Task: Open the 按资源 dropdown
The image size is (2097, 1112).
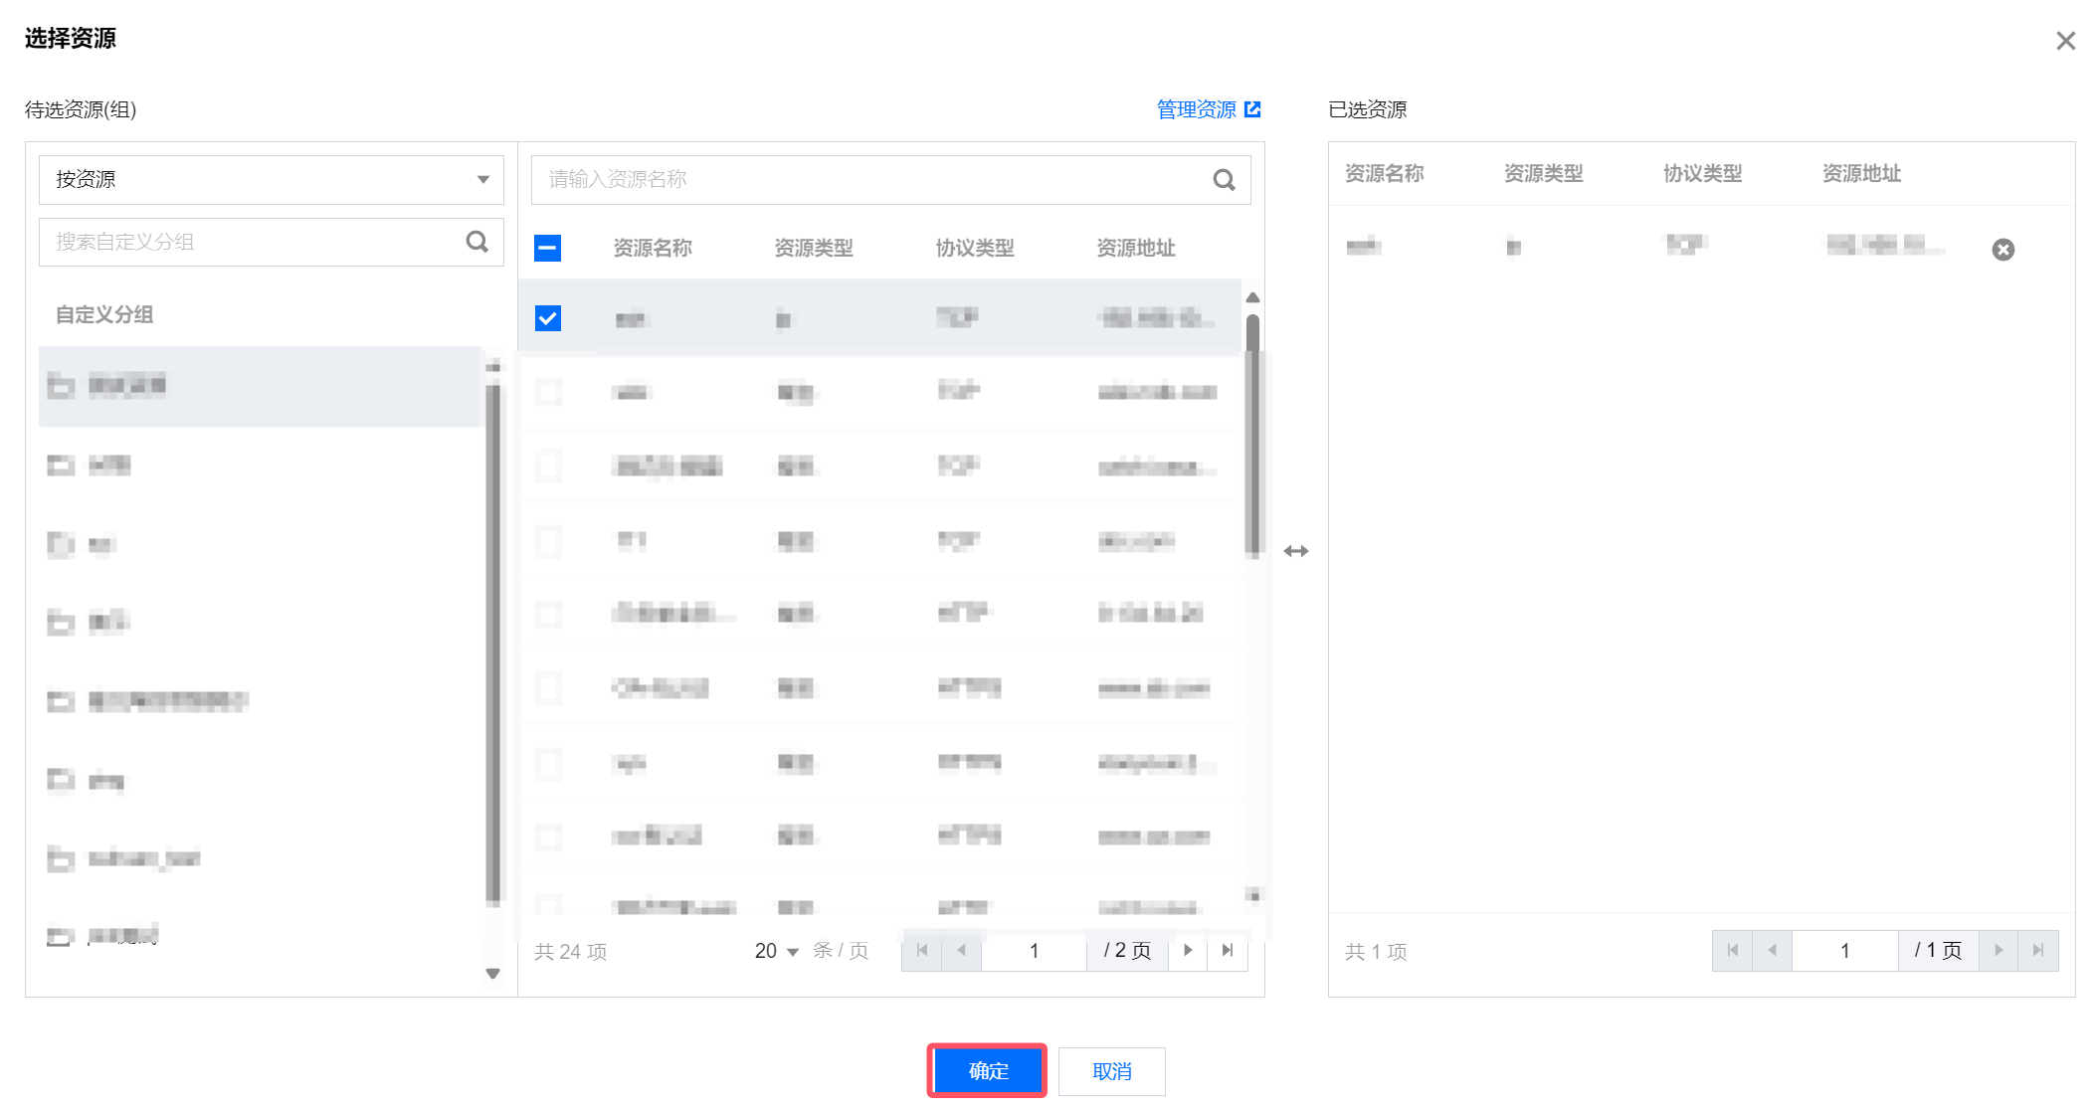Action: click(271, 180)
